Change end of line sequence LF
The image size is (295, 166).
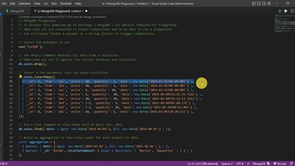point(248,164)
